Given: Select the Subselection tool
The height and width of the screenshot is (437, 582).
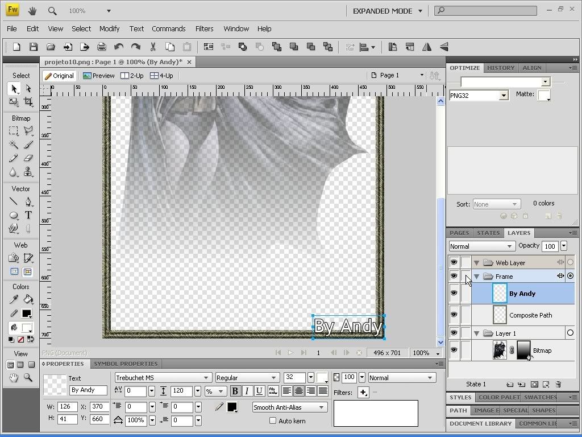Looking at the screenshot, I should pos(28,88).
